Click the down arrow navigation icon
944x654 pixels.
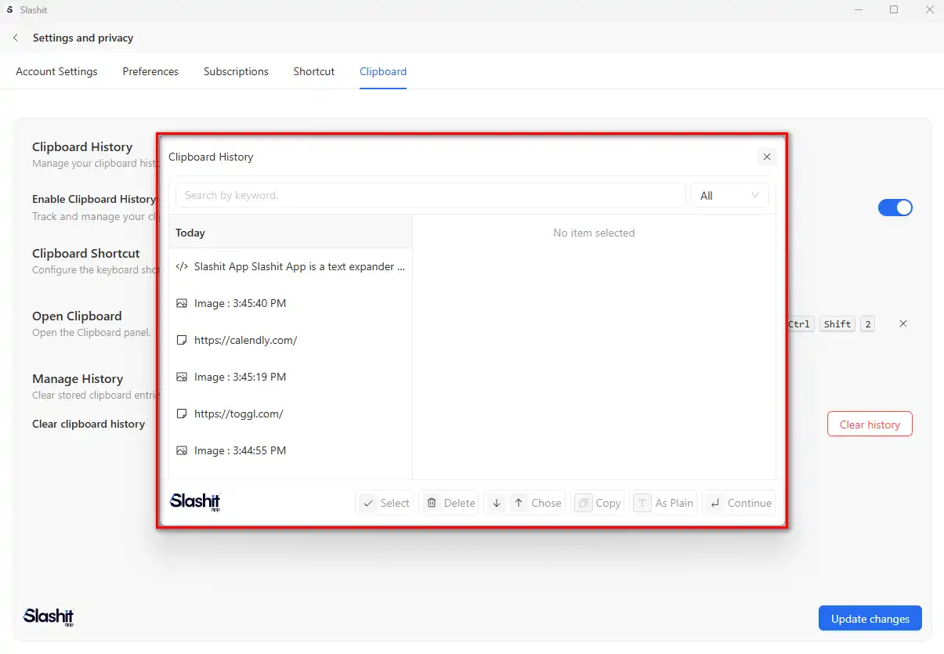[x=496, y=503]
